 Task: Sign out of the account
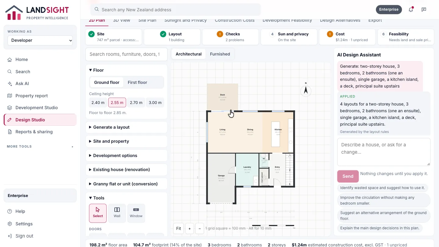click(x=40, y=236)
